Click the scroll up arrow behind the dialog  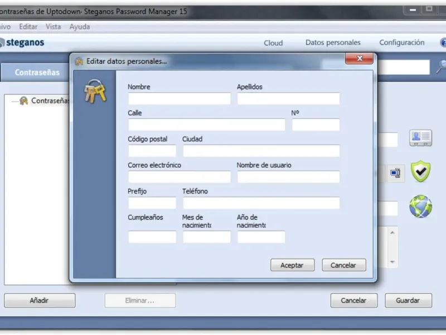[392, 233]
